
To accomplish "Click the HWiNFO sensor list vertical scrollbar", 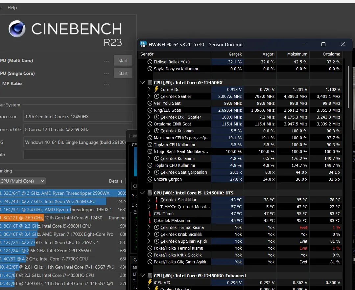I will coord(348,87).
